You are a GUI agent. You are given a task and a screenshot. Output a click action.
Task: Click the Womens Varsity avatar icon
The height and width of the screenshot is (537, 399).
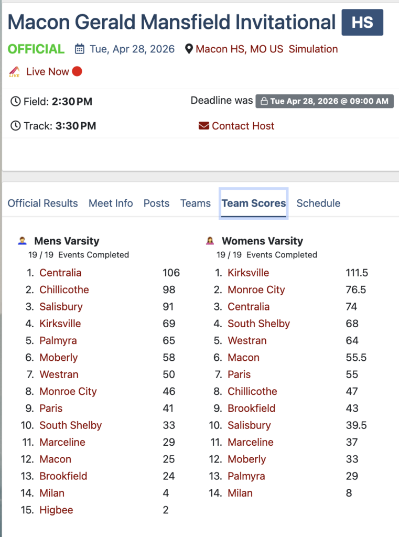(210, 241)
